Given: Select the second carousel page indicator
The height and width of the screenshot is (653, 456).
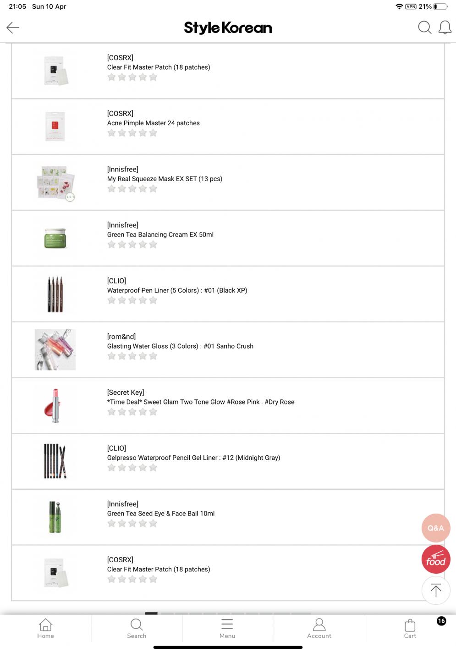Looking at the screenshot, I should point(167,614).
